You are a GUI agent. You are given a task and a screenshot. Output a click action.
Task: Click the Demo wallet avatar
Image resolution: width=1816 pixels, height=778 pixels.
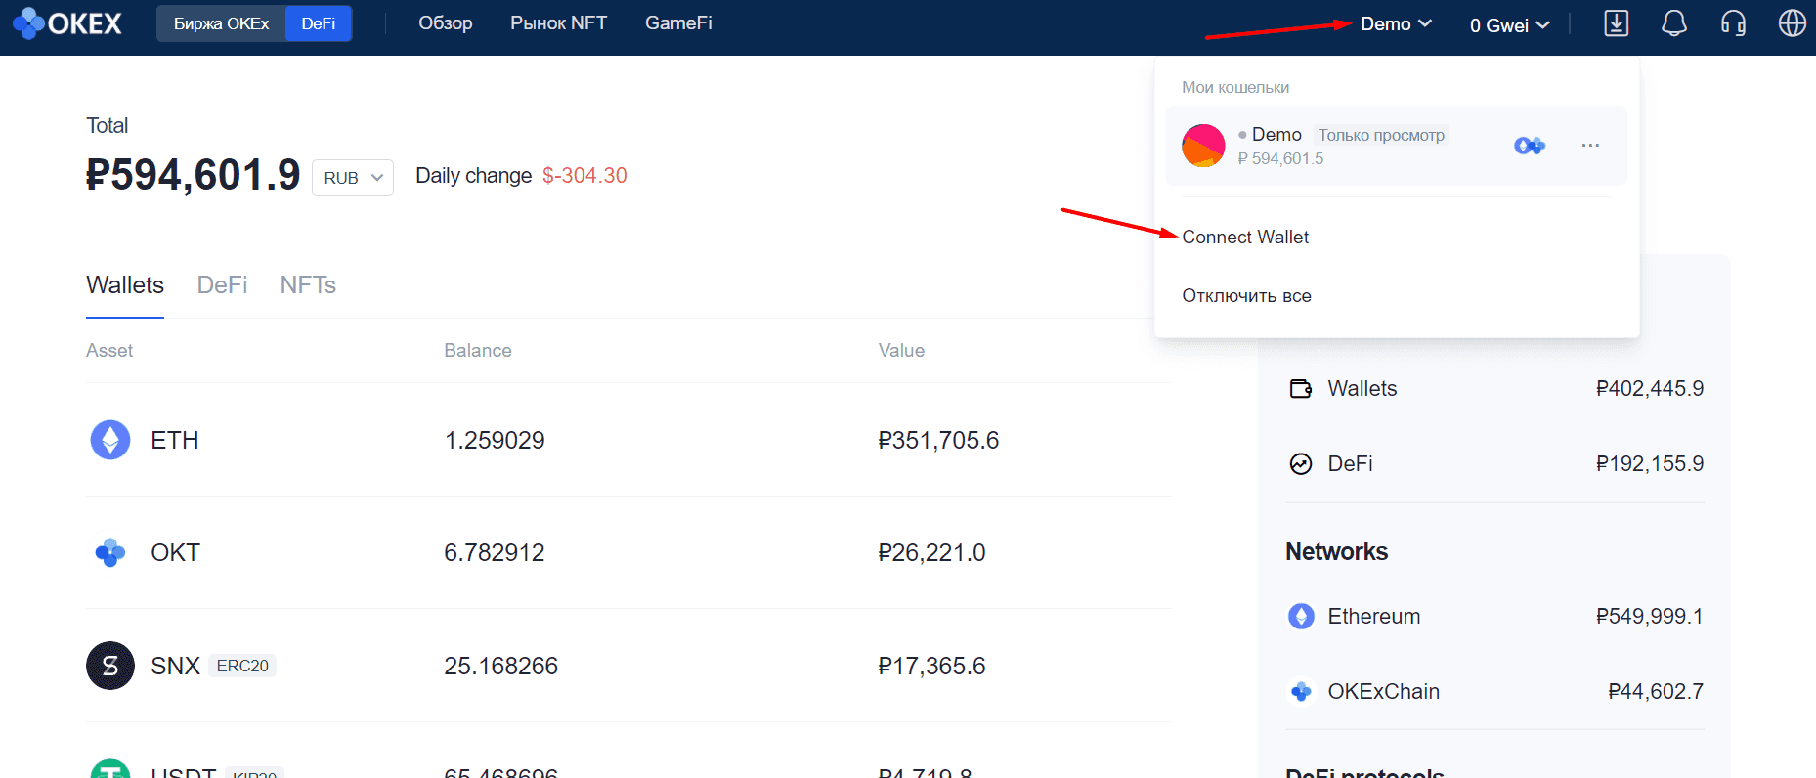(x=1203, y=146)
